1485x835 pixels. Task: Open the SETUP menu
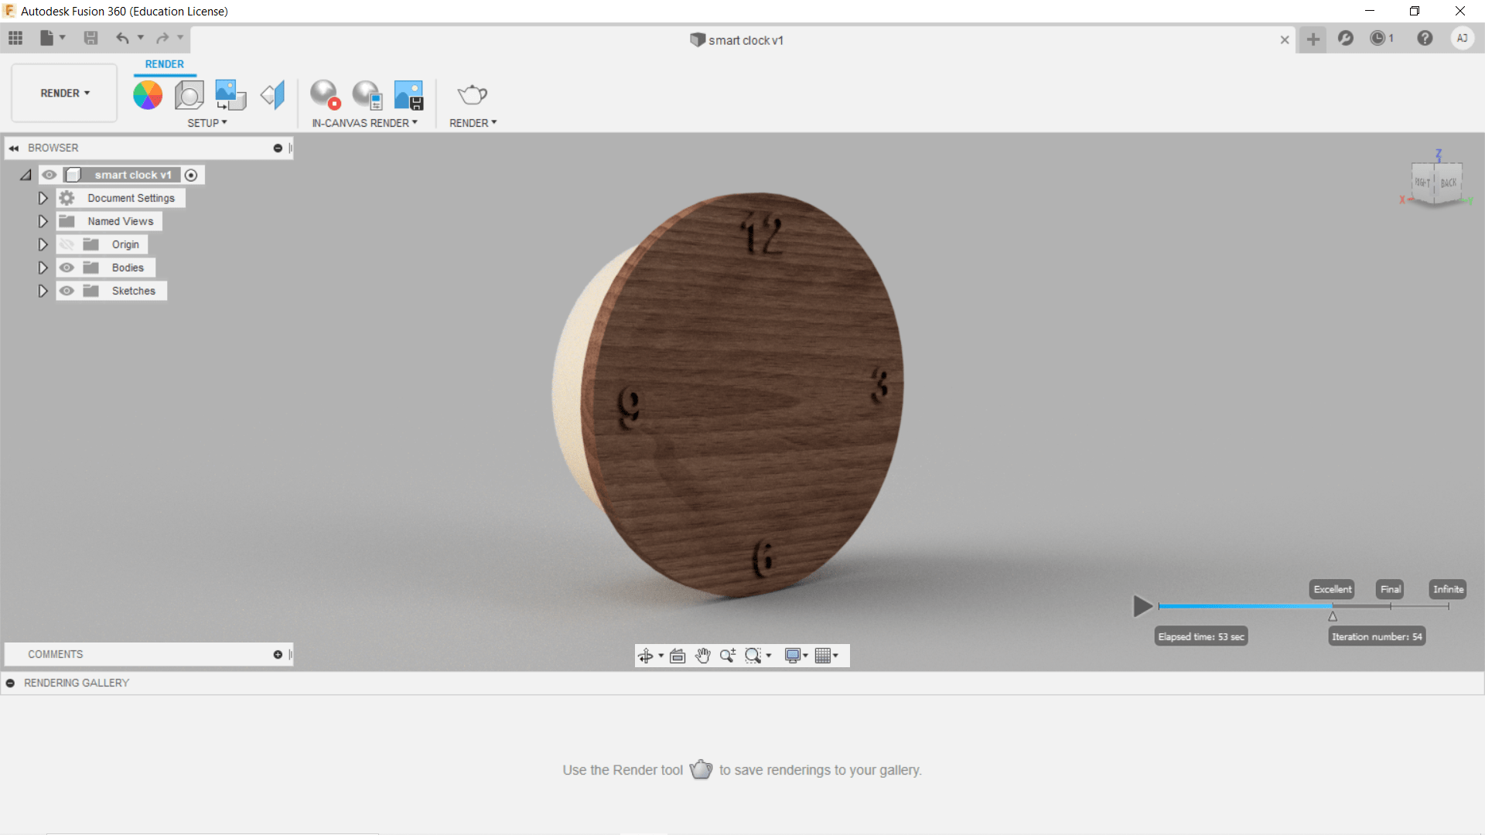tap(207, 123)
